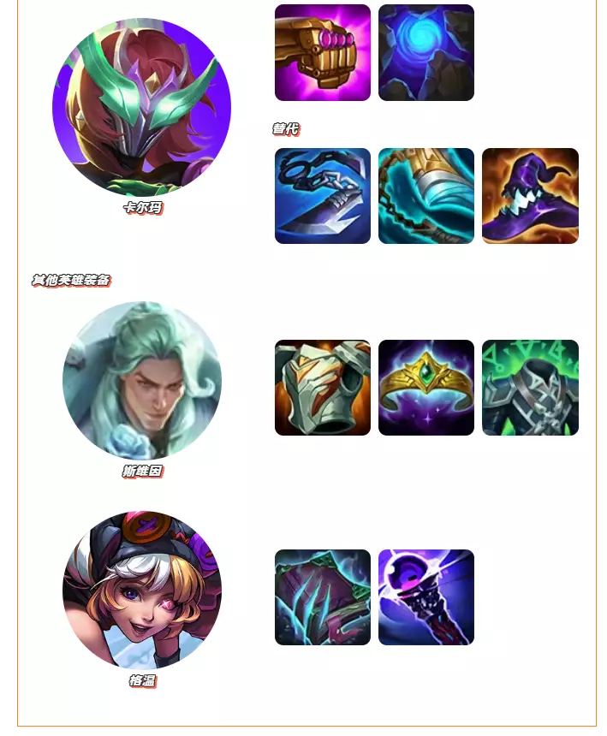Click the 格温 name label
The width and height of the screenshot is (607, 736).
point(143,680)
